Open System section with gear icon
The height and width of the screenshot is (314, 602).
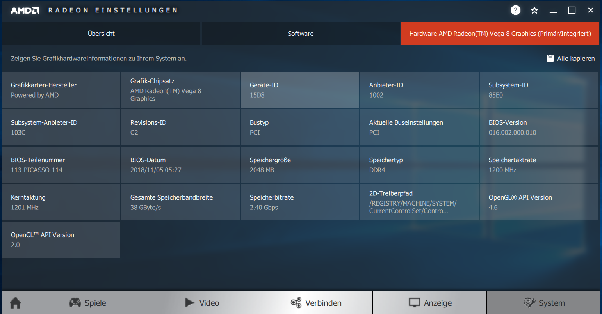(543, 303)
